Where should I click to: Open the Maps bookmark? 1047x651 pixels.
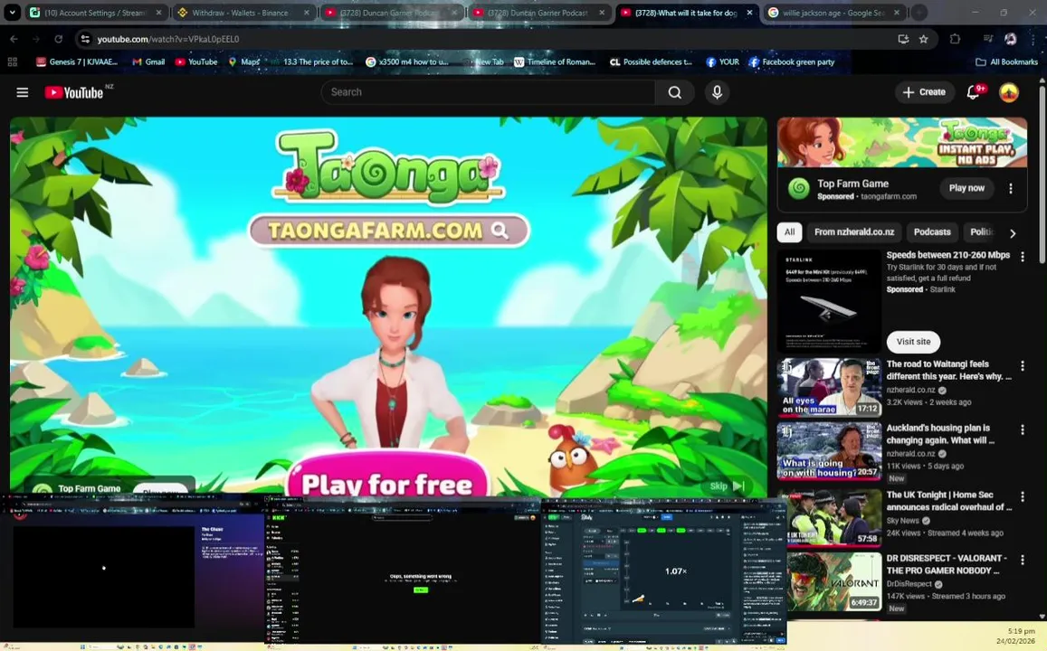(243, 62)
